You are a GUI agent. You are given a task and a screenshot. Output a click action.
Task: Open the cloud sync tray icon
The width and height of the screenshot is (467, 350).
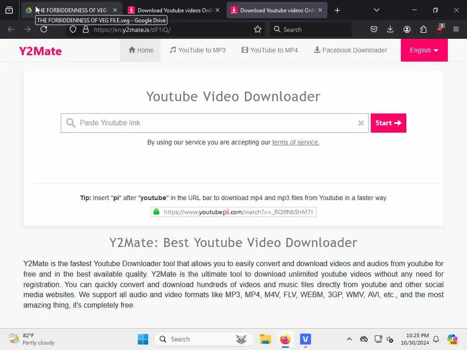pos(363,339)
